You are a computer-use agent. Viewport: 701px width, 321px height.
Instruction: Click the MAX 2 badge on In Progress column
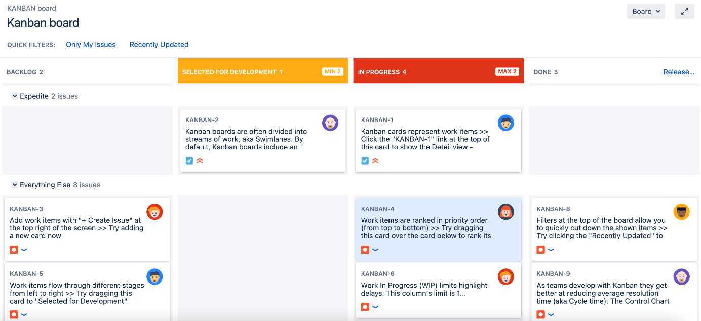(x=507, y=71)
